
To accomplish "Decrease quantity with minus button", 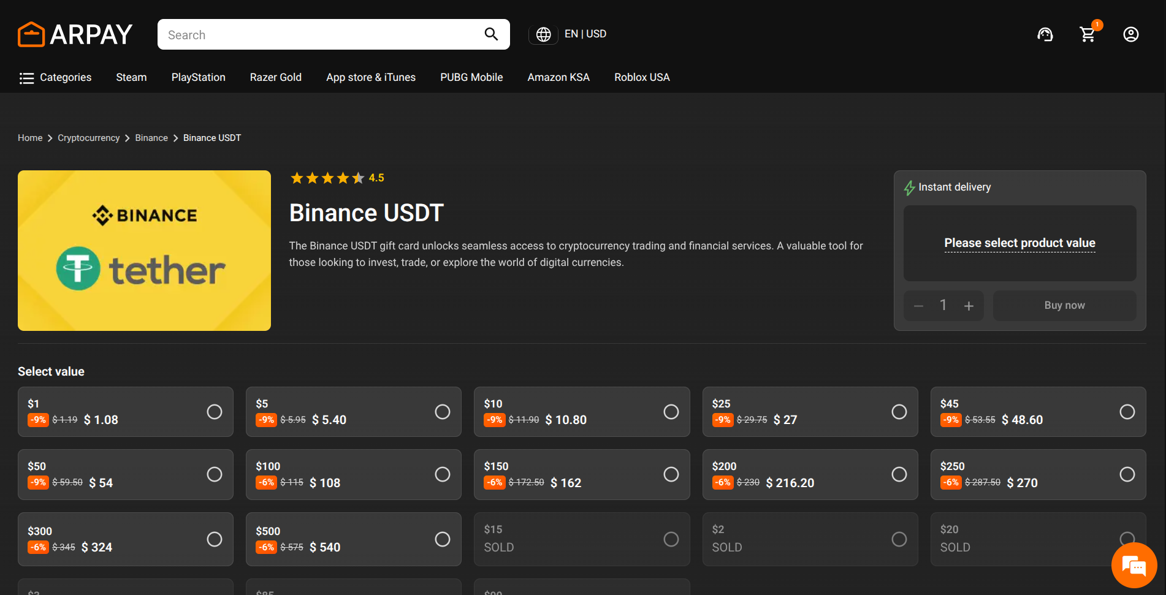I will (918, 306).
